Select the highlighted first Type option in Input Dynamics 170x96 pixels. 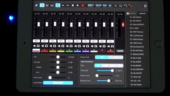(x=98, y=66)
